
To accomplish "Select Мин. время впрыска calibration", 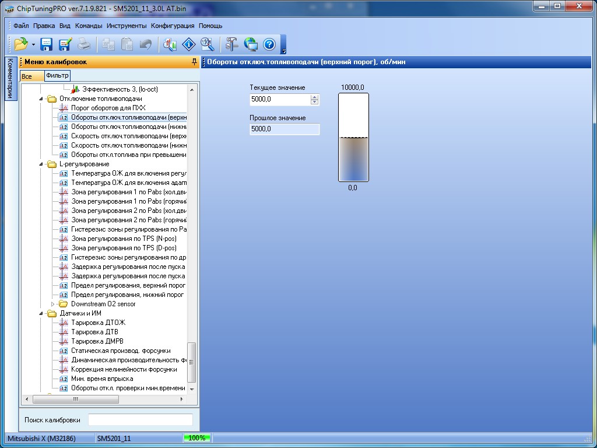I will click(101, 379).
